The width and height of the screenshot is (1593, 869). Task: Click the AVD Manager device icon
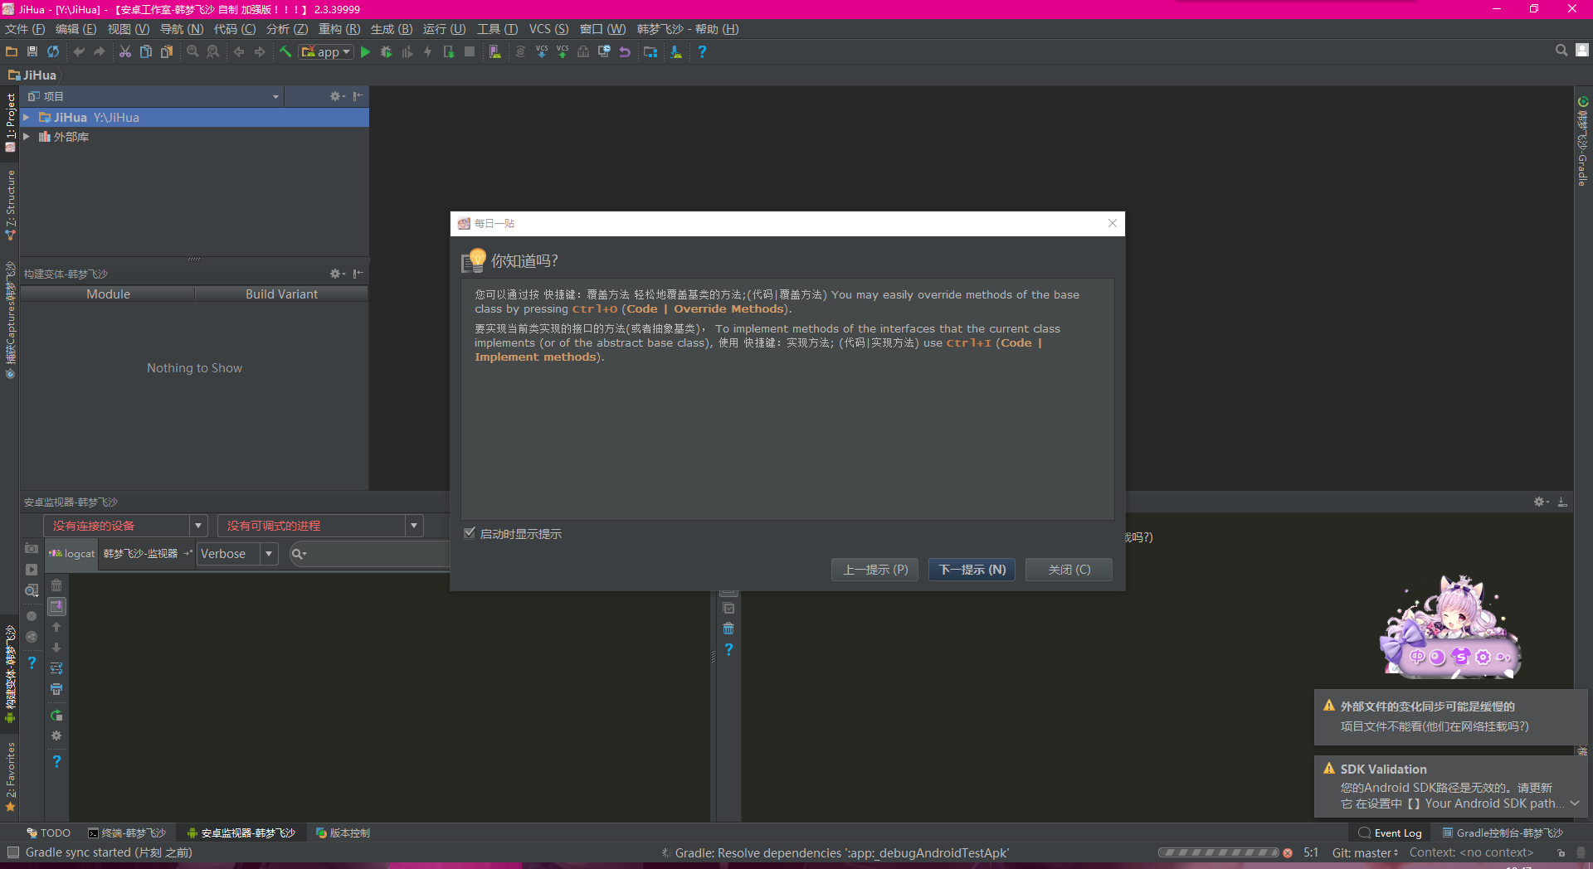pyautogui.click(x=495, y=51)
